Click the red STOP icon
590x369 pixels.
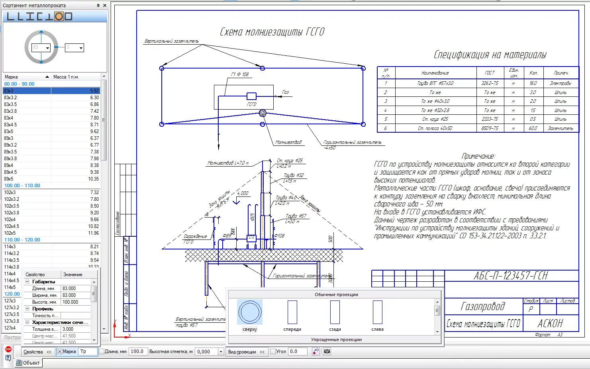pyautogui.click(x=8, y=349)
